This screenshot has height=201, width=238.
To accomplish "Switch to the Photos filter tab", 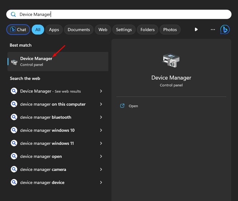I will click(170, 29).
